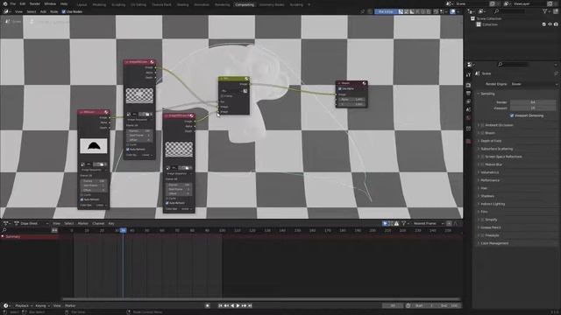Image resolution: width=561 pixels, height=315 pixels.
Task: Open the Scene properties tab icon
Action: [x=468, y=109]
